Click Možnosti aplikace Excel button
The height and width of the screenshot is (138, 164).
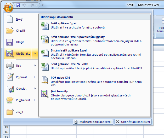tap(93, 122)
